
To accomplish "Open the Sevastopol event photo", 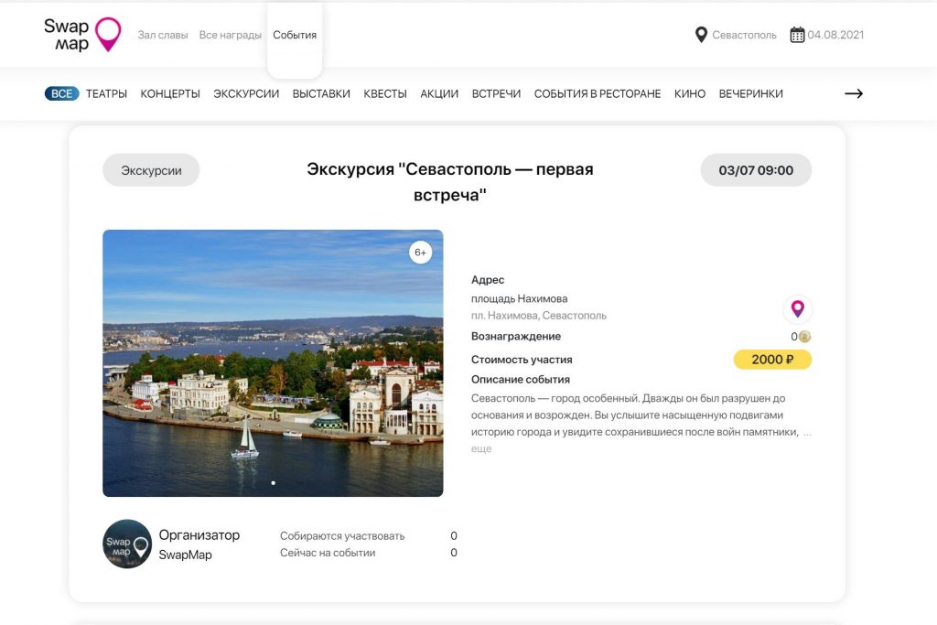I will pos(273,363).
